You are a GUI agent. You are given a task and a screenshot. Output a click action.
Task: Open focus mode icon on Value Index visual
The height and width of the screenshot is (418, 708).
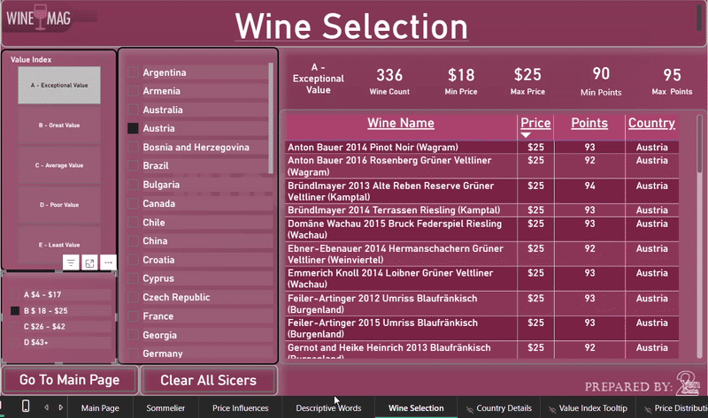click(89, 262)
